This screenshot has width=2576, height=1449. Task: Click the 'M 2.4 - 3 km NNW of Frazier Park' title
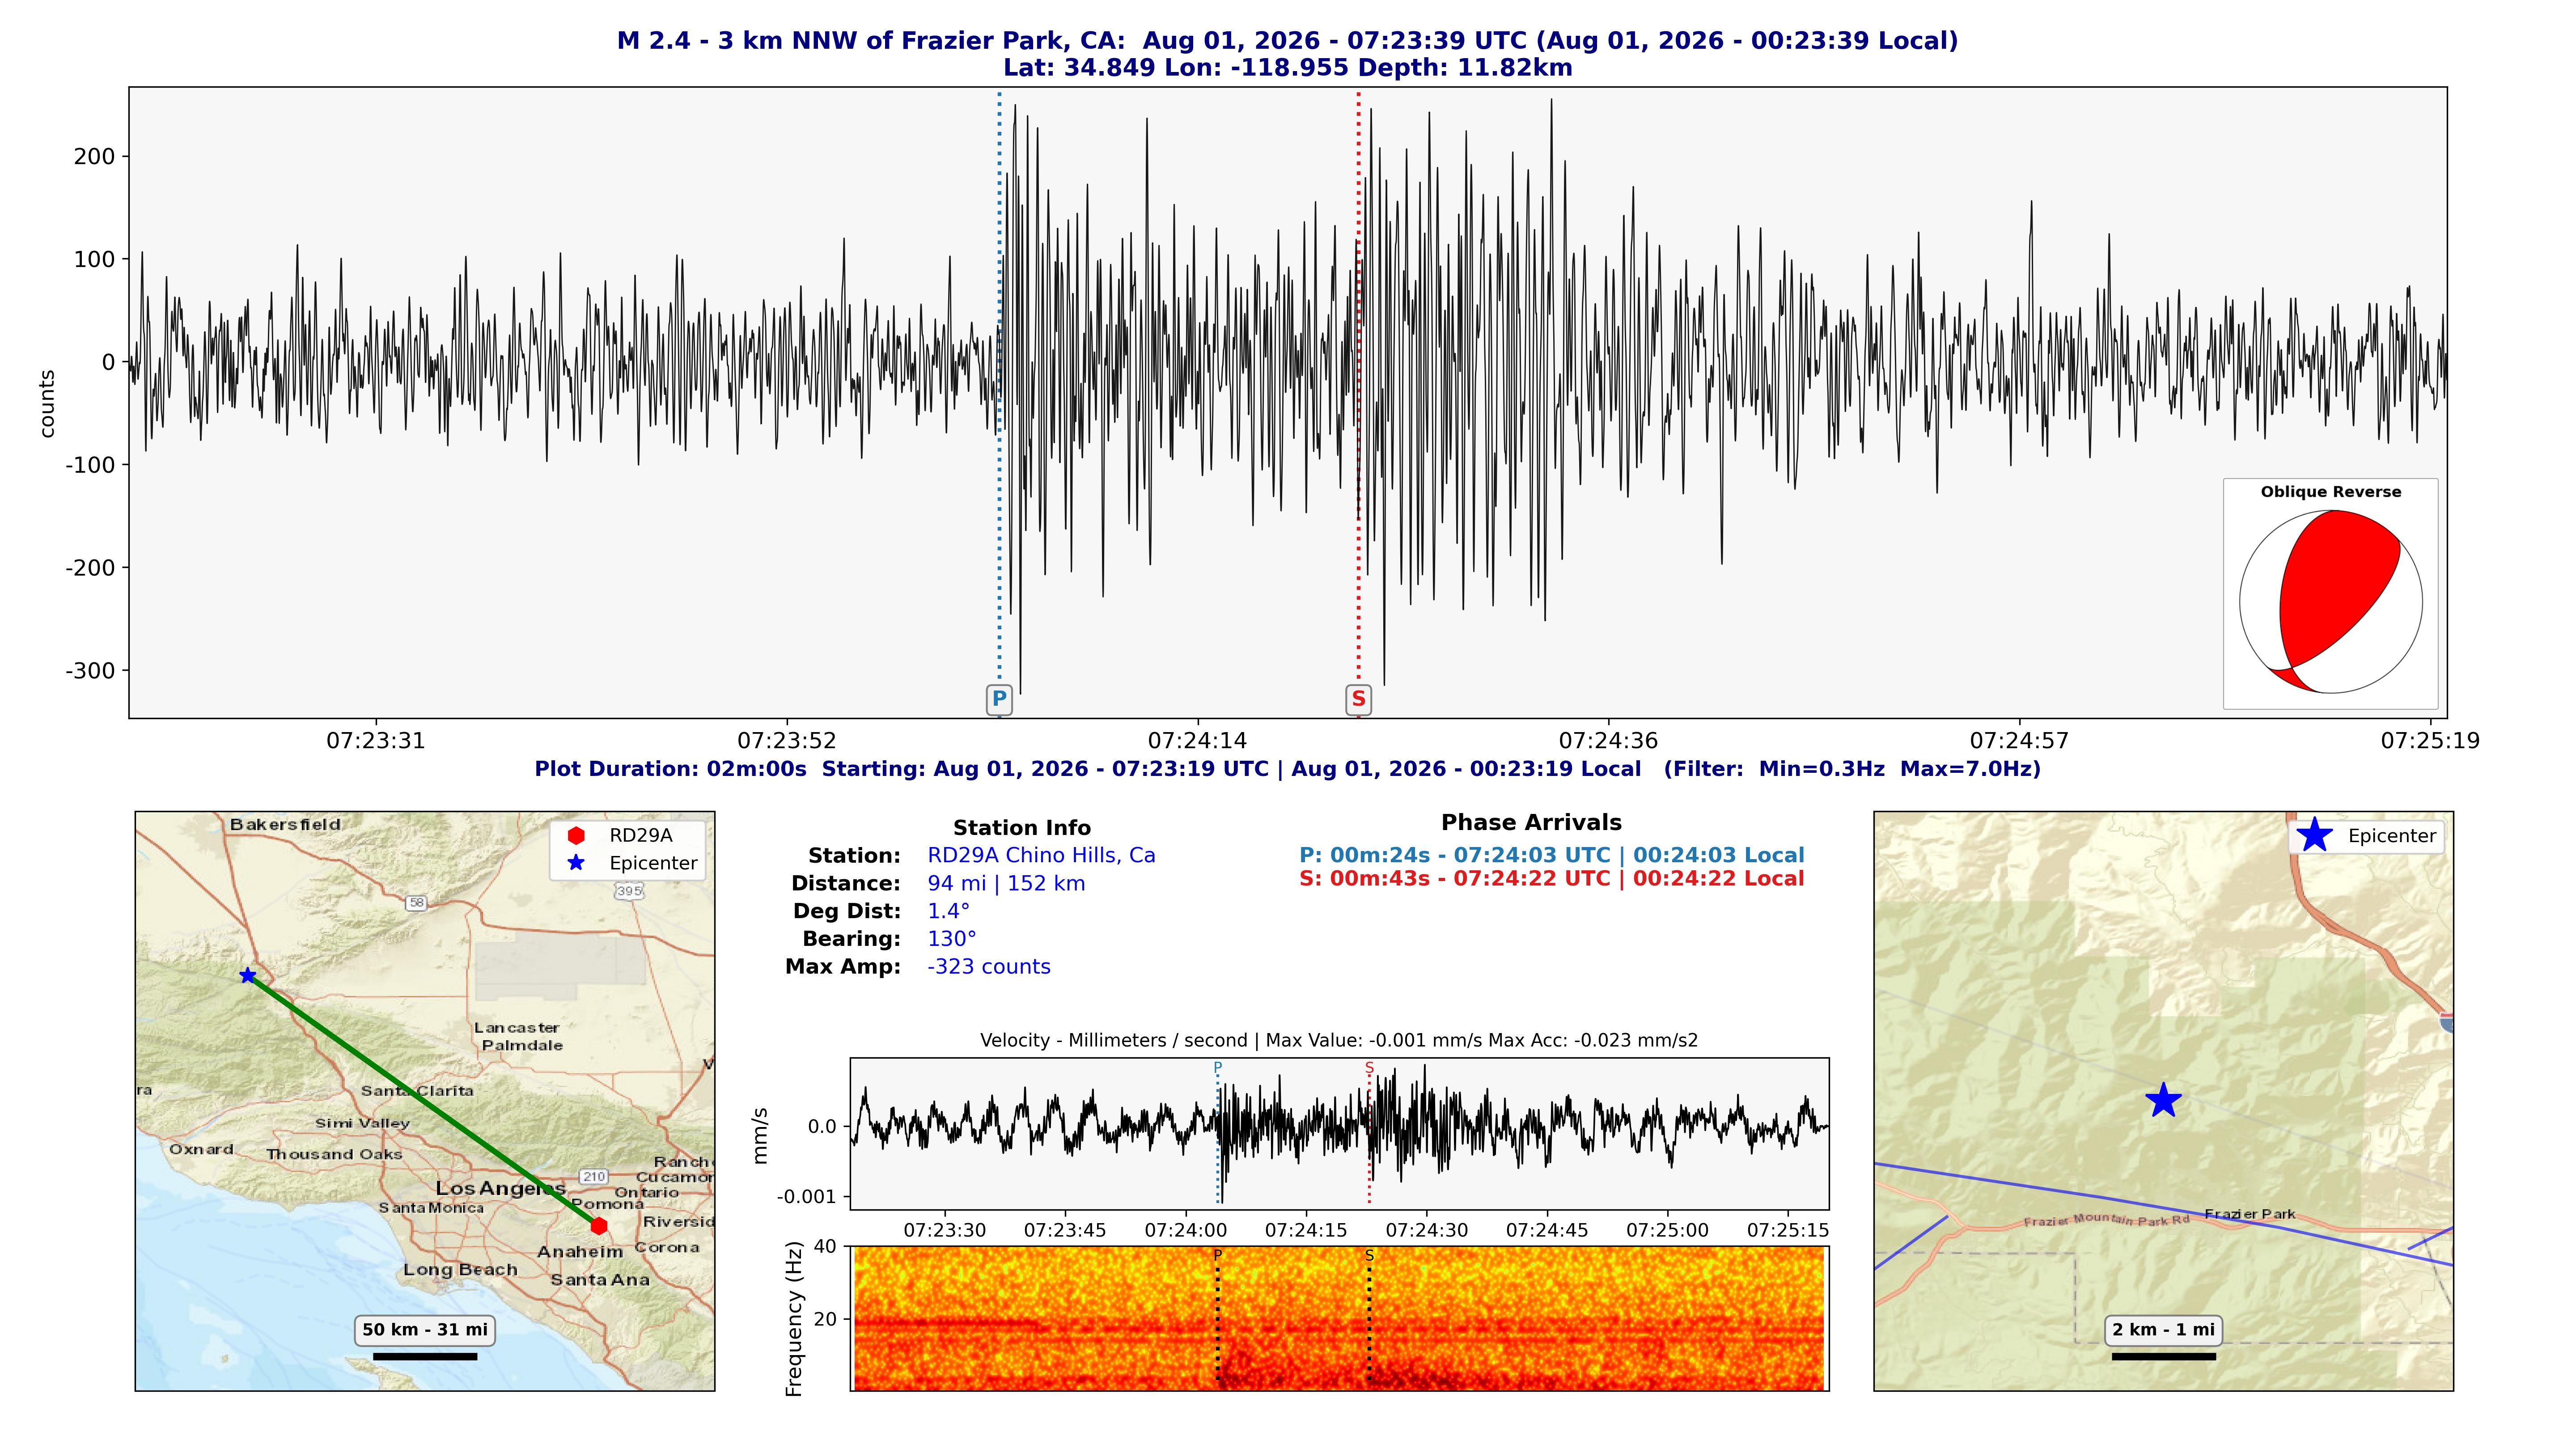tap(1287, 41)
